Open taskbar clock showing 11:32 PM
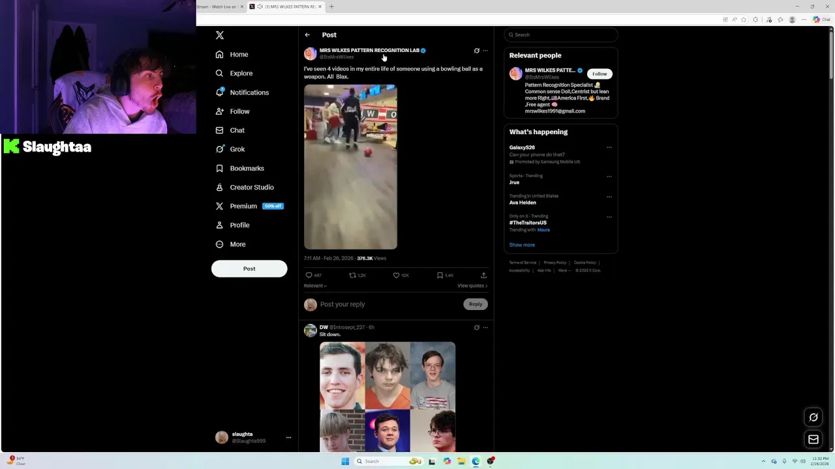835x469 pixels. [x=819, y=461]
